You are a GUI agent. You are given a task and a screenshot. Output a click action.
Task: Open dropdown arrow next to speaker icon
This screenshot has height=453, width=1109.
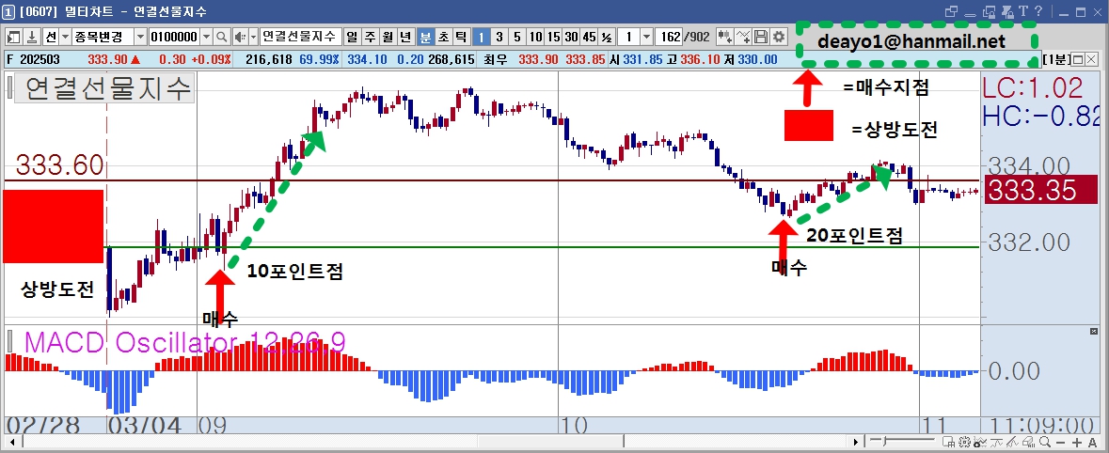click(x=254, y=37)
